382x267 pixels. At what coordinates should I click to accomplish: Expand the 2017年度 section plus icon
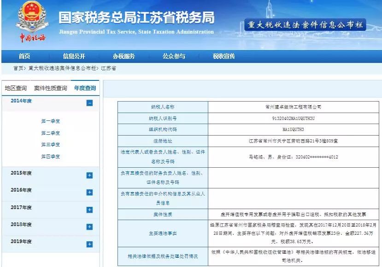[89, 210]
